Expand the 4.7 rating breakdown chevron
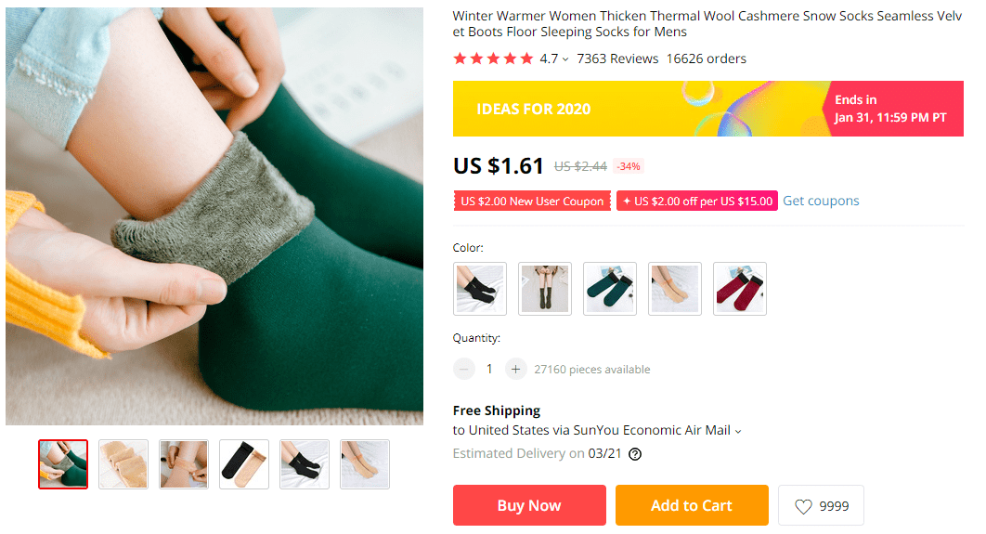 (565, 59)
